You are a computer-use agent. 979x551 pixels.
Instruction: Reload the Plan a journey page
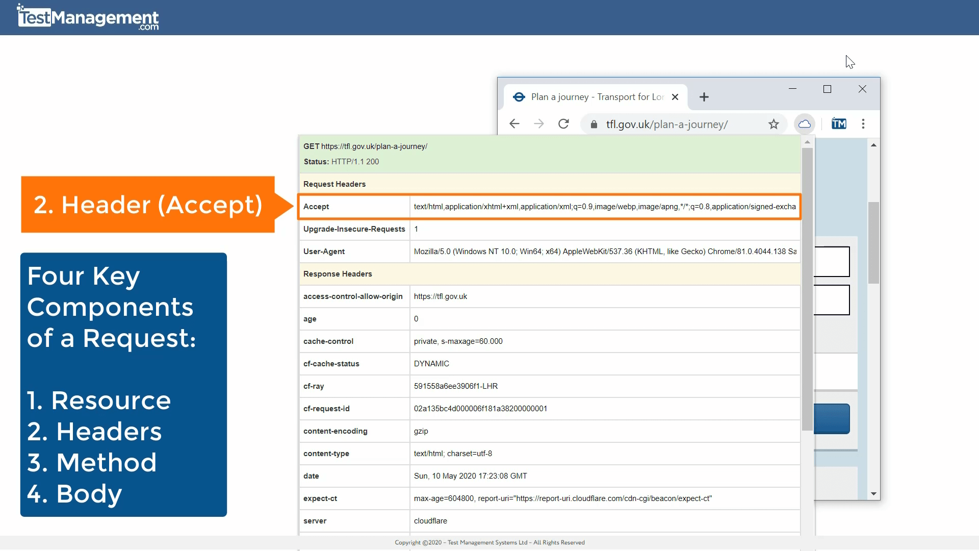point(564,123)
